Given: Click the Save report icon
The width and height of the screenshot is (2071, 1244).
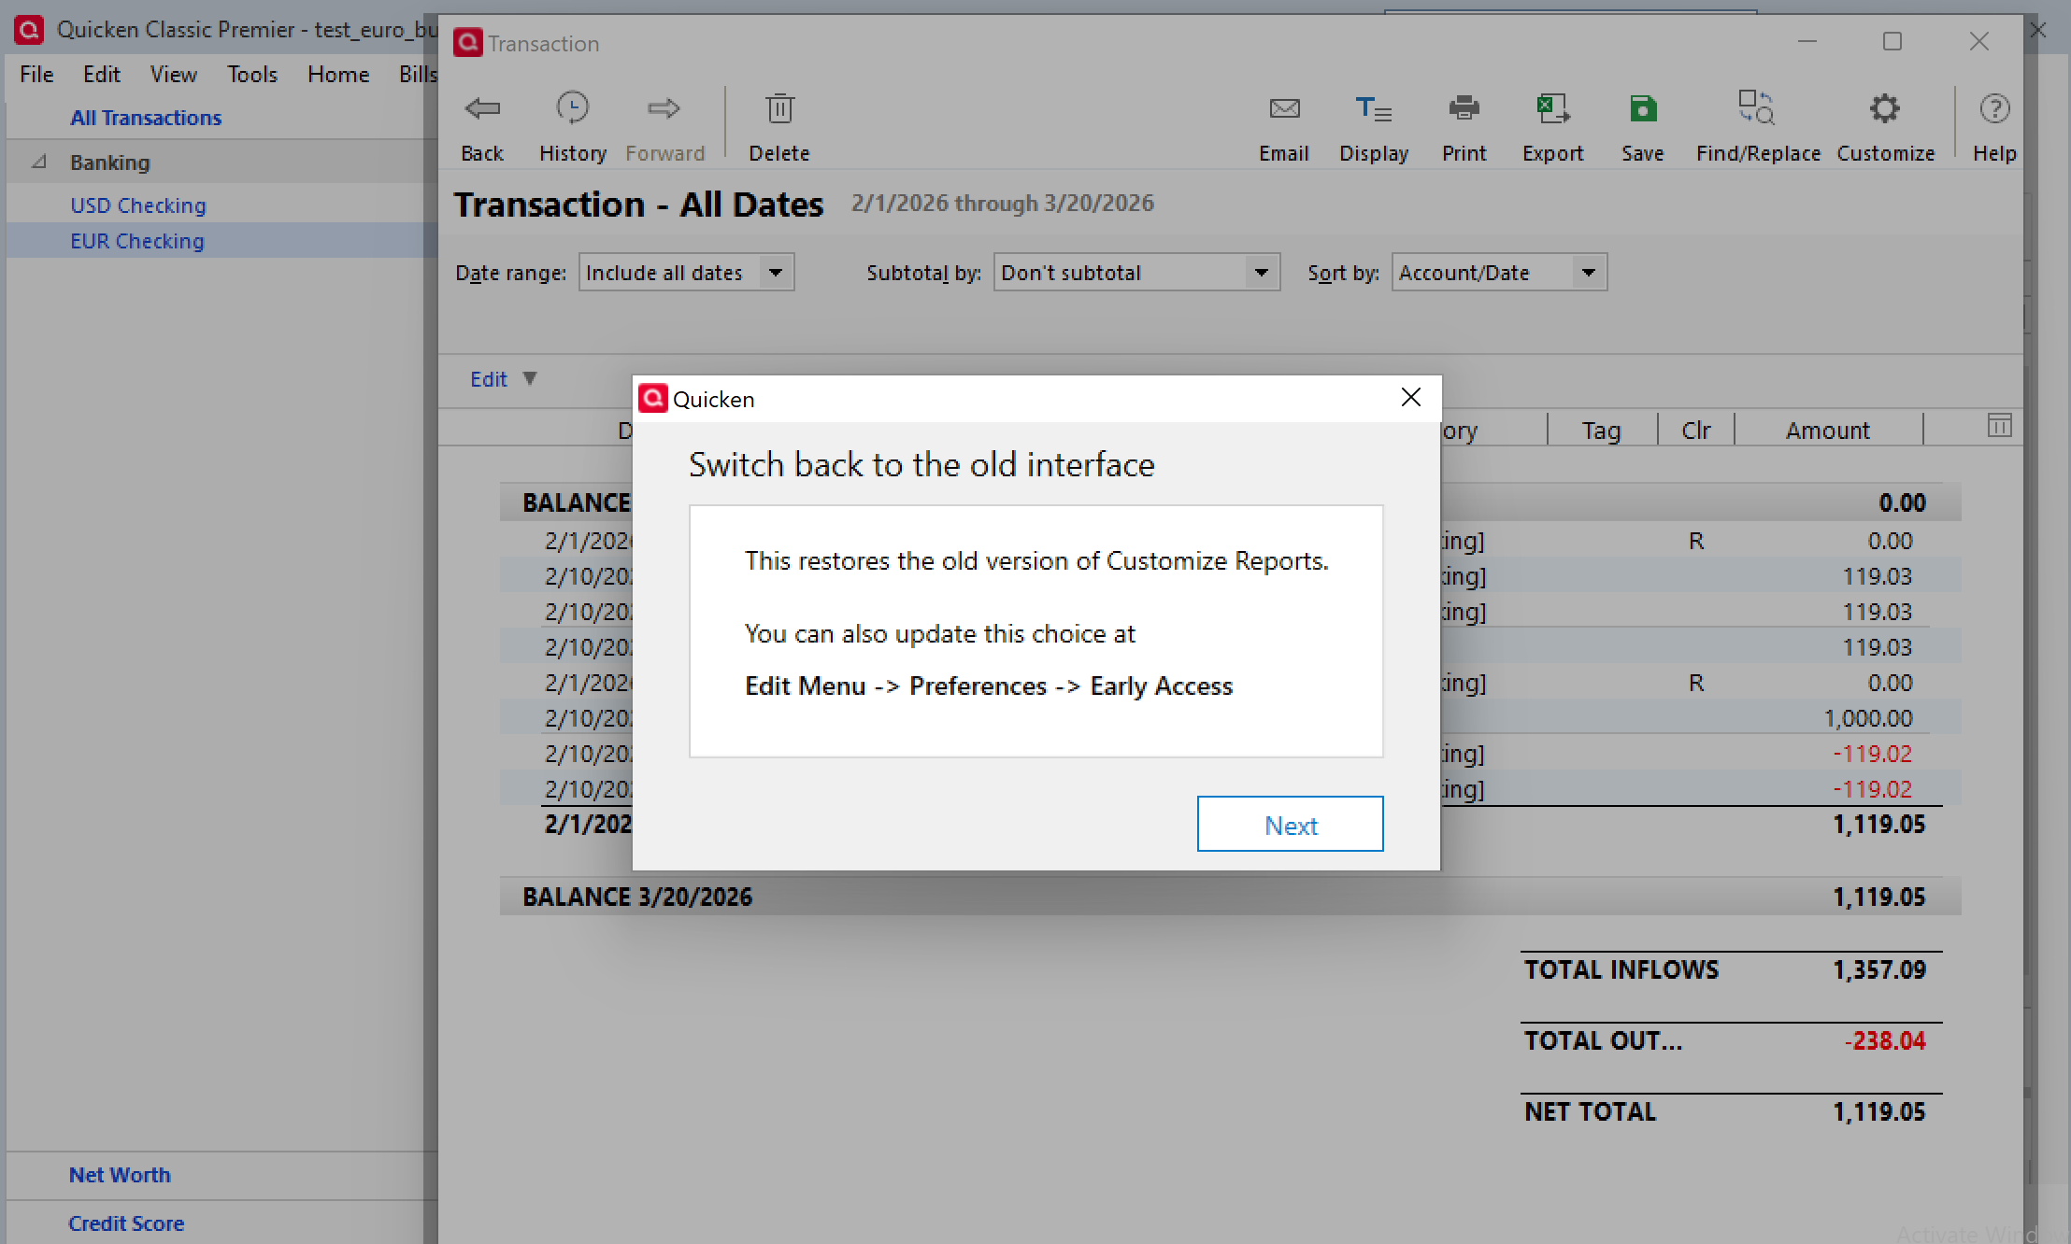Looking at the screenshot, I should coord(1642,108).
